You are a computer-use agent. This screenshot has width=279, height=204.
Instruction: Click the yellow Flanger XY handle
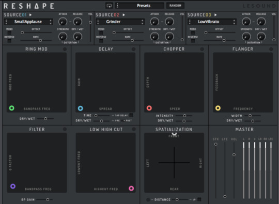pyautogui.click(x=218, y=108)
